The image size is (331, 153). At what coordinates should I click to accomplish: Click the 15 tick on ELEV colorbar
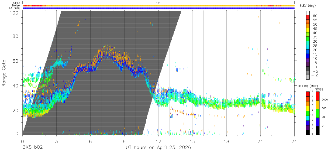click(315, 54)
